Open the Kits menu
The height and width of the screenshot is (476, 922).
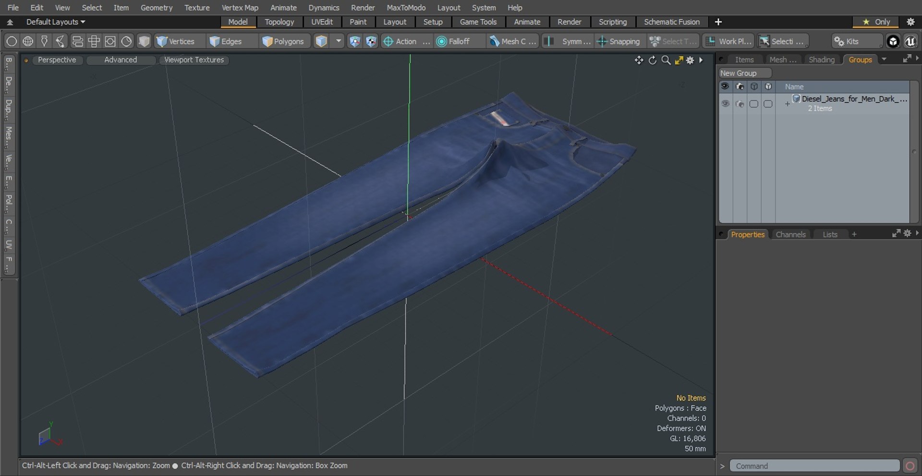[857, 41]
